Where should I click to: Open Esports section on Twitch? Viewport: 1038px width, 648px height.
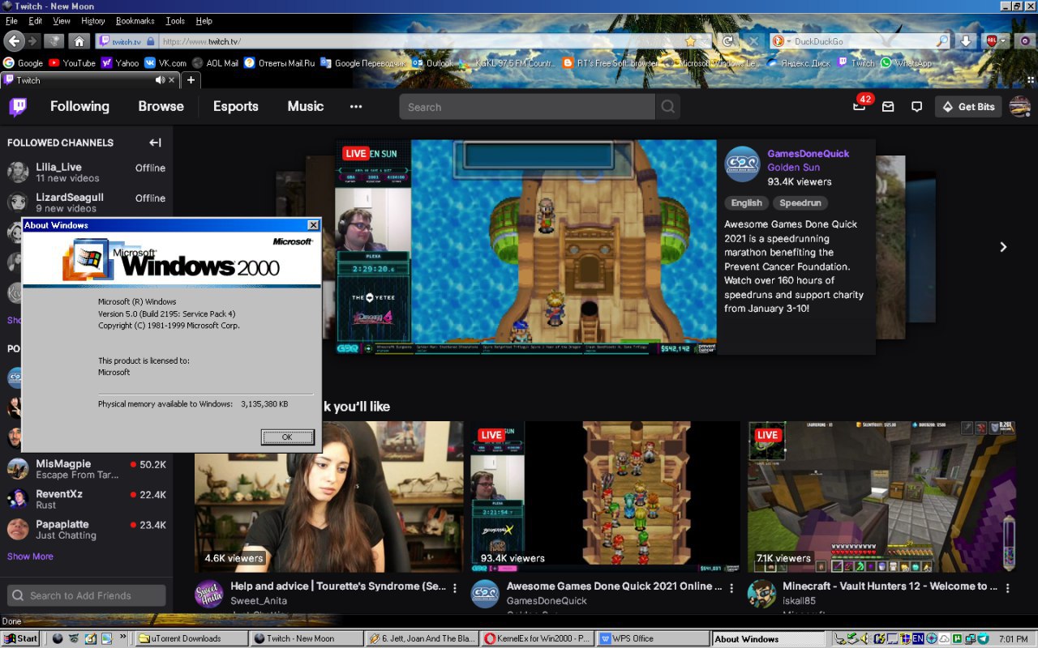[x=235, y=106]
